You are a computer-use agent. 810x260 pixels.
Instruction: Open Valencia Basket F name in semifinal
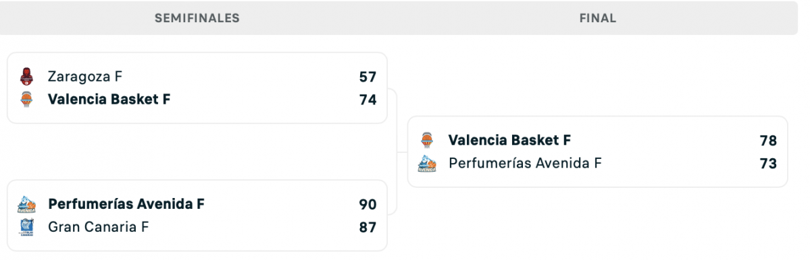109,100
